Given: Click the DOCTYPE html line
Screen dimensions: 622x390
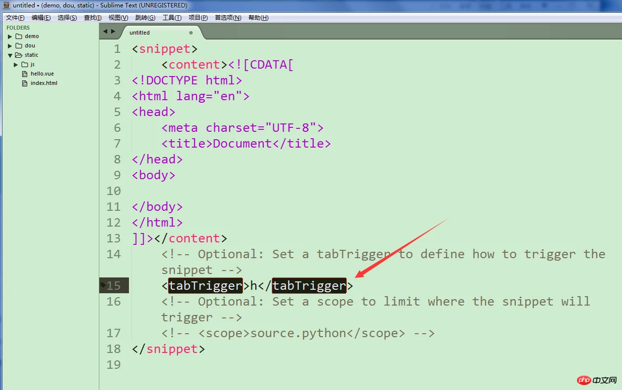Looking at the screenshot, I should click(187, 80).
